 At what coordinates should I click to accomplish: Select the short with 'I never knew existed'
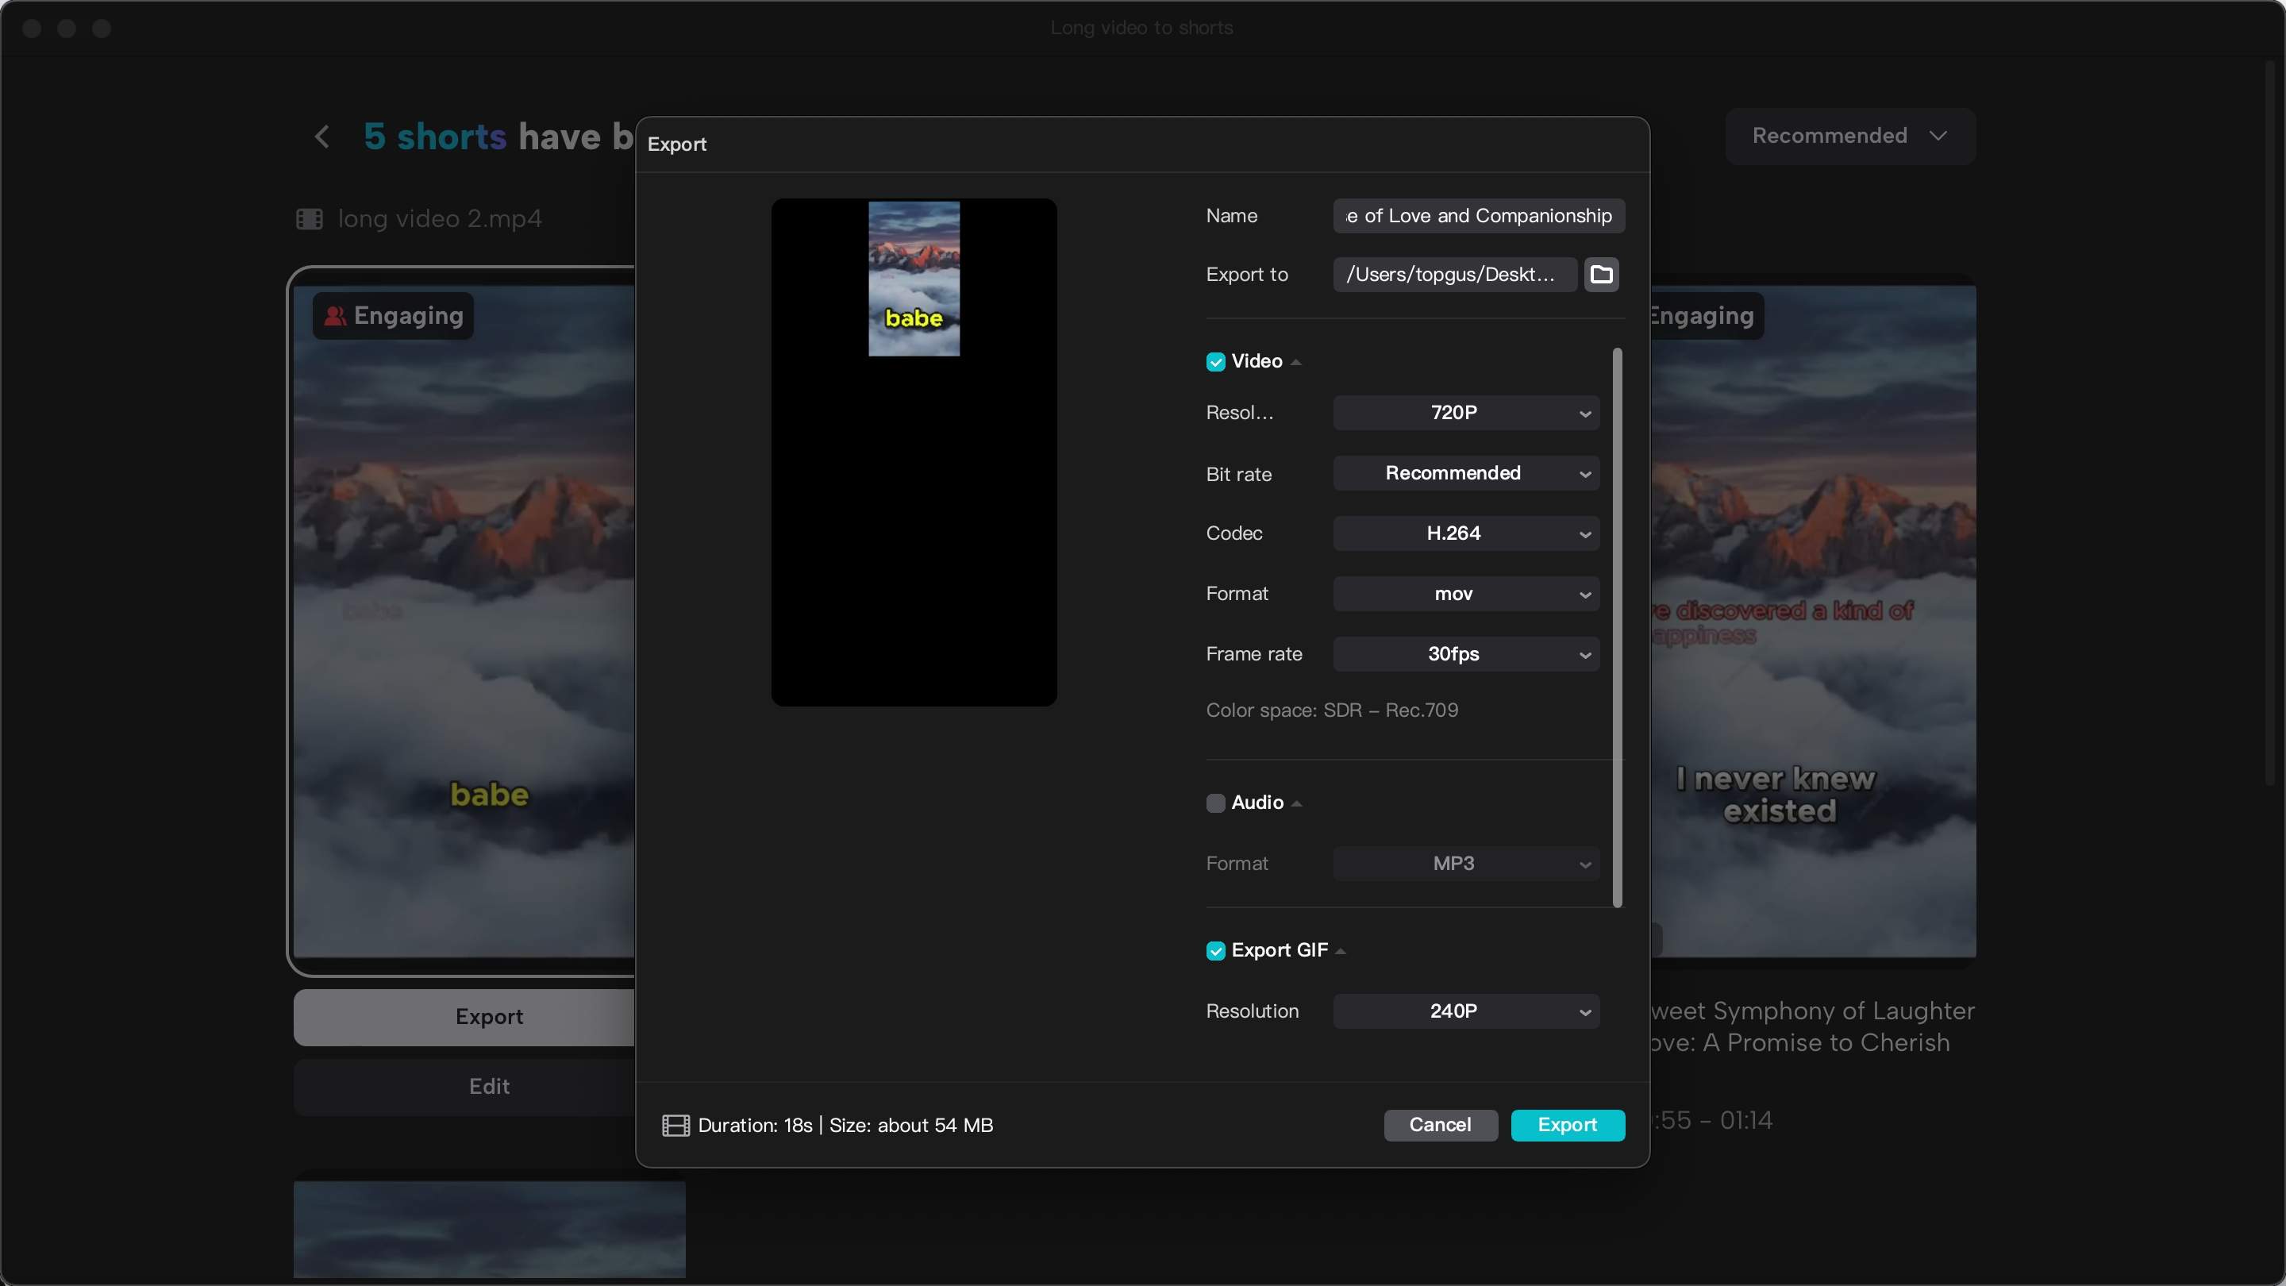(1813, 622)
